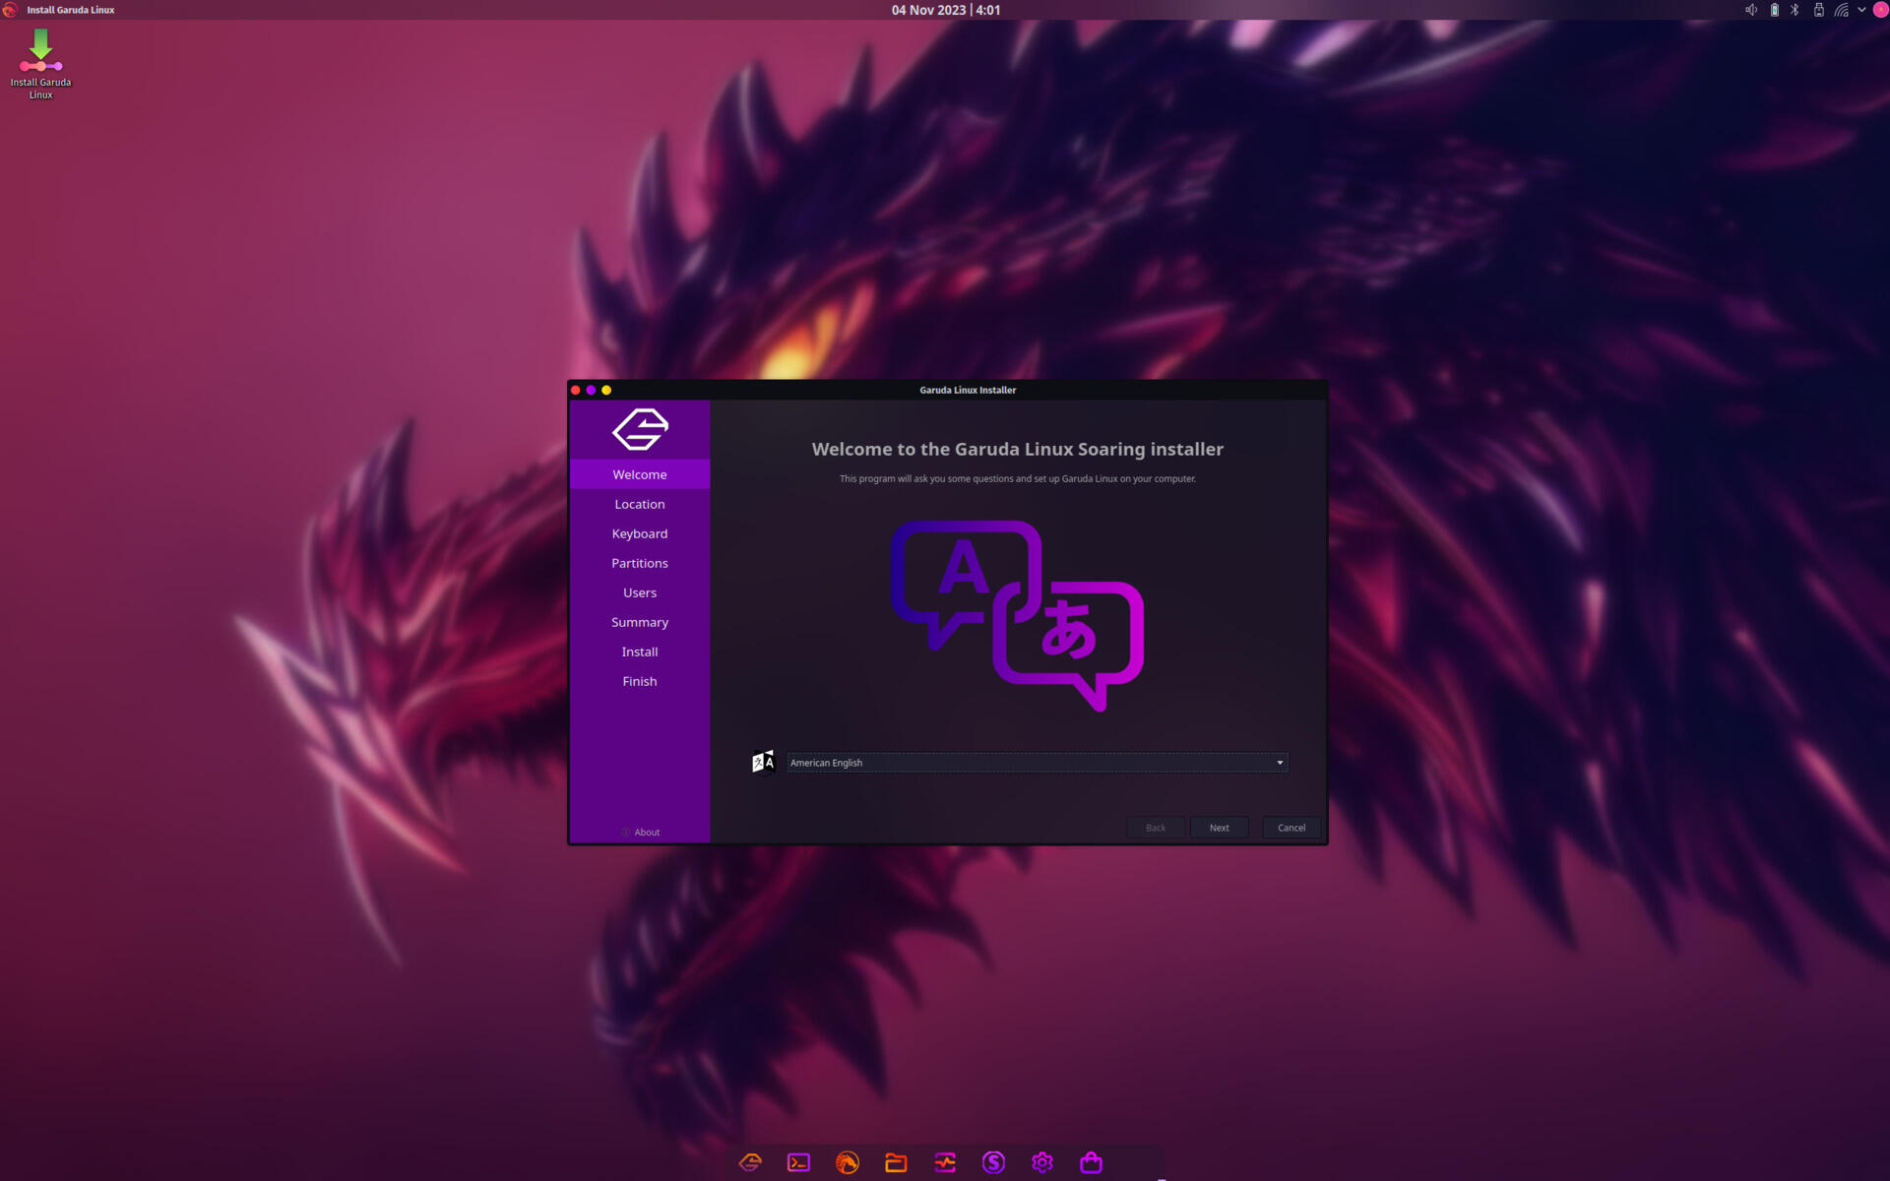1890x1181 pixels.
Task: Click the Next button
Action: pos(1219,828)
